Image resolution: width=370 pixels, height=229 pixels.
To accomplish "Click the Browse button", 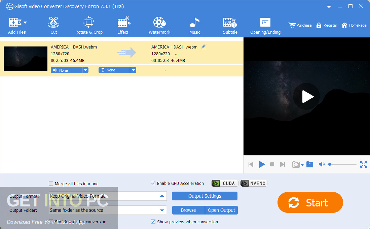I will [x=188, y=210].
